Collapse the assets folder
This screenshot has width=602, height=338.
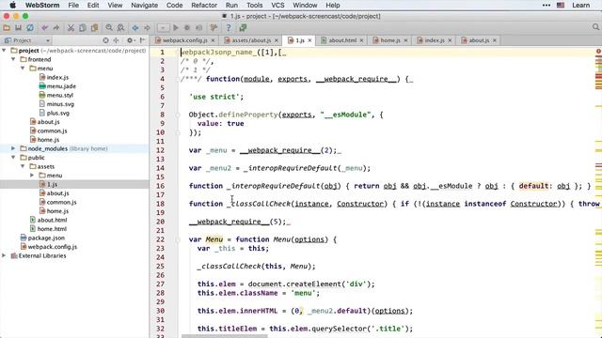pyautogui.click(x=23, y=166)
